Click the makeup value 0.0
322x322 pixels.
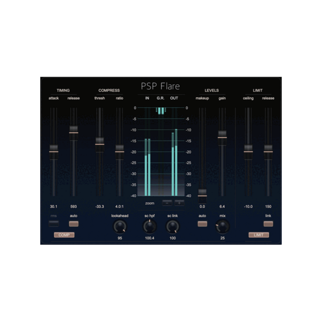pos(202,207)
